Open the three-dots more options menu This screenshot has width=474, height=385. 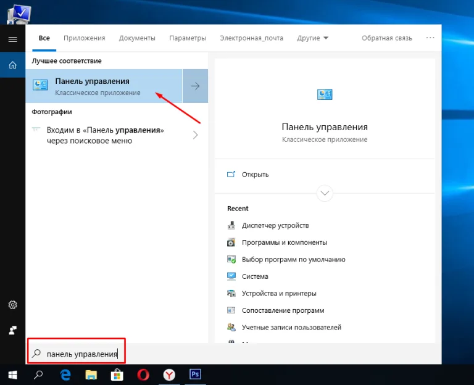click(430, 38)
